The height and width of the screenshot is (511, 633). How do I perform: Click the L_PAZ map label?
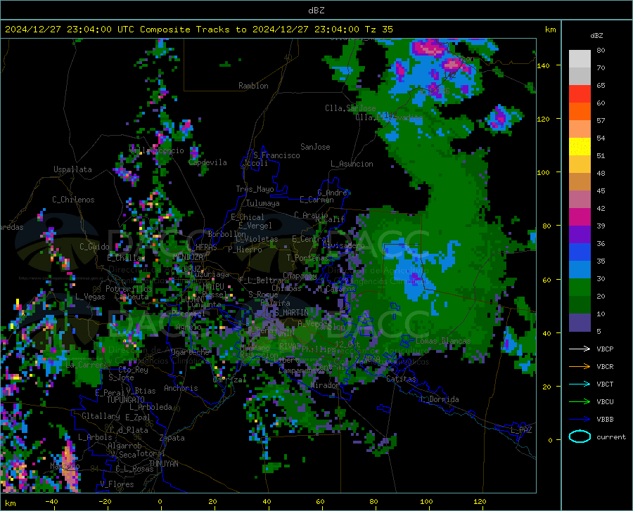tap(521, 430)
